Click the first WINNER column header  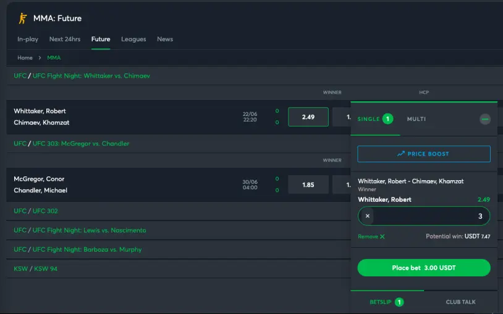pyautogui.click(x=332, y=93)
